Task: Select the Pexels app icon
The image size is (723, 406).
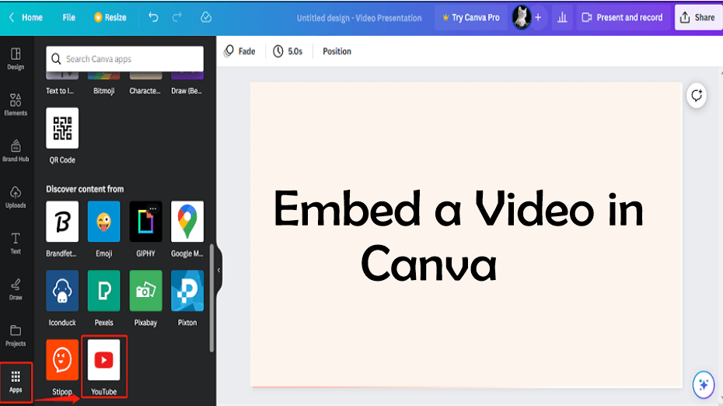Action: (103, 291)
